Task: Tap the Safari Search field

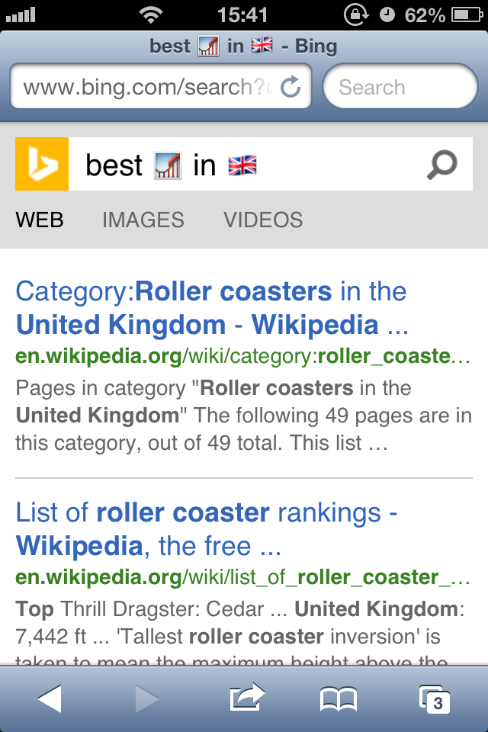Action: coord(400,88)
